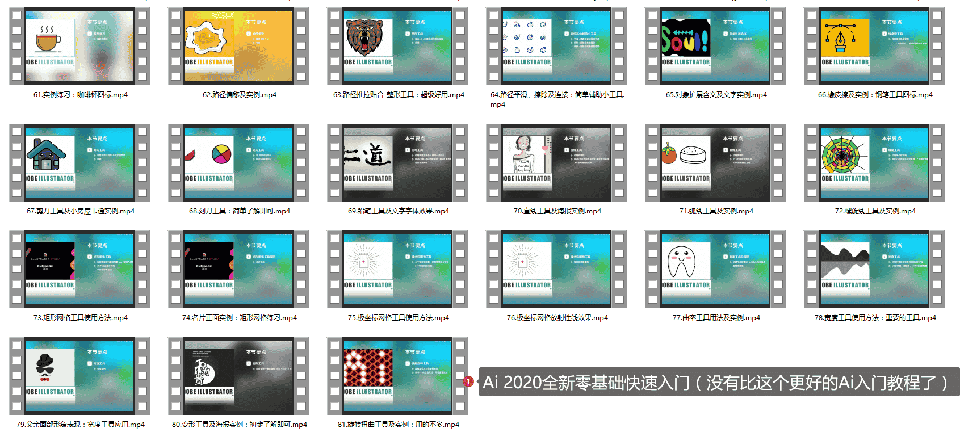
Task: Open dark poster thumbnail of video 80
Action: pyautogui.click(x=238, y=376)
